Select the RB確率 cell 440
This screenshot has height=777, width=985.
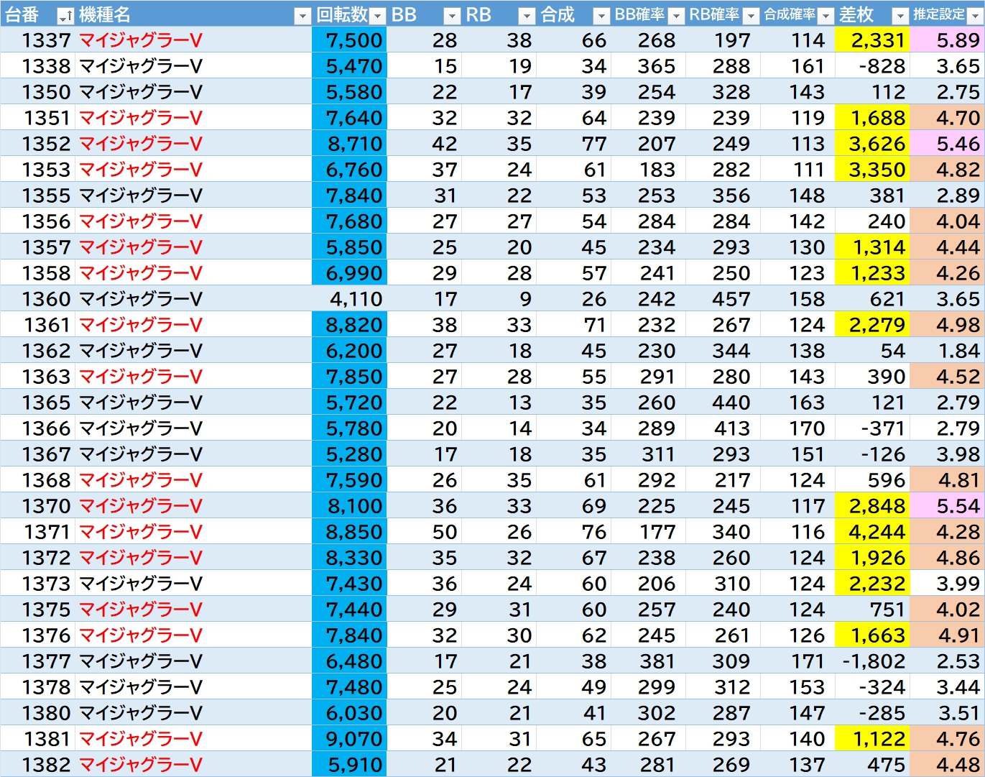[723, 403]
